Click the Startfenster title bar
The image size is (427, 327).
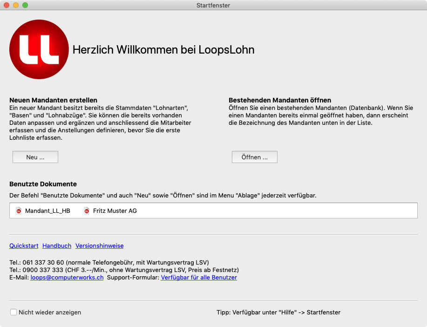pyautogui.click(x=213, y=5)
